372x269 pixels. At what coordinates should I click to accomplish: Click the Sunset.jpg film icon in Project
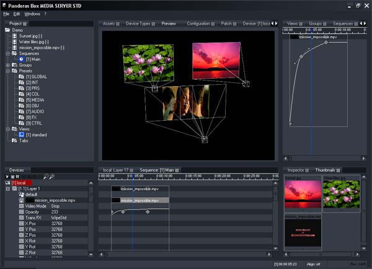14,36
